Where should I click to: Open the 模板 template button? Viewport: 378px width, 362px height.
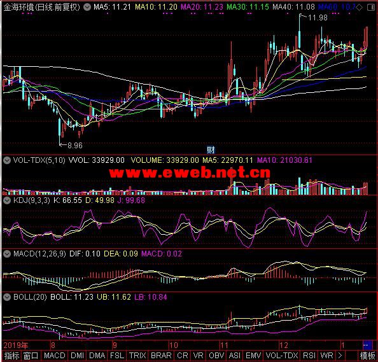(x=367, y=356)
